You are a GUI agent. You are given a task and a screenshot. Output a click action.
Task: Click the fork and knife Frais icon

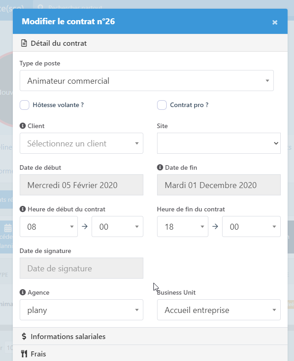(x=24, y=354)
